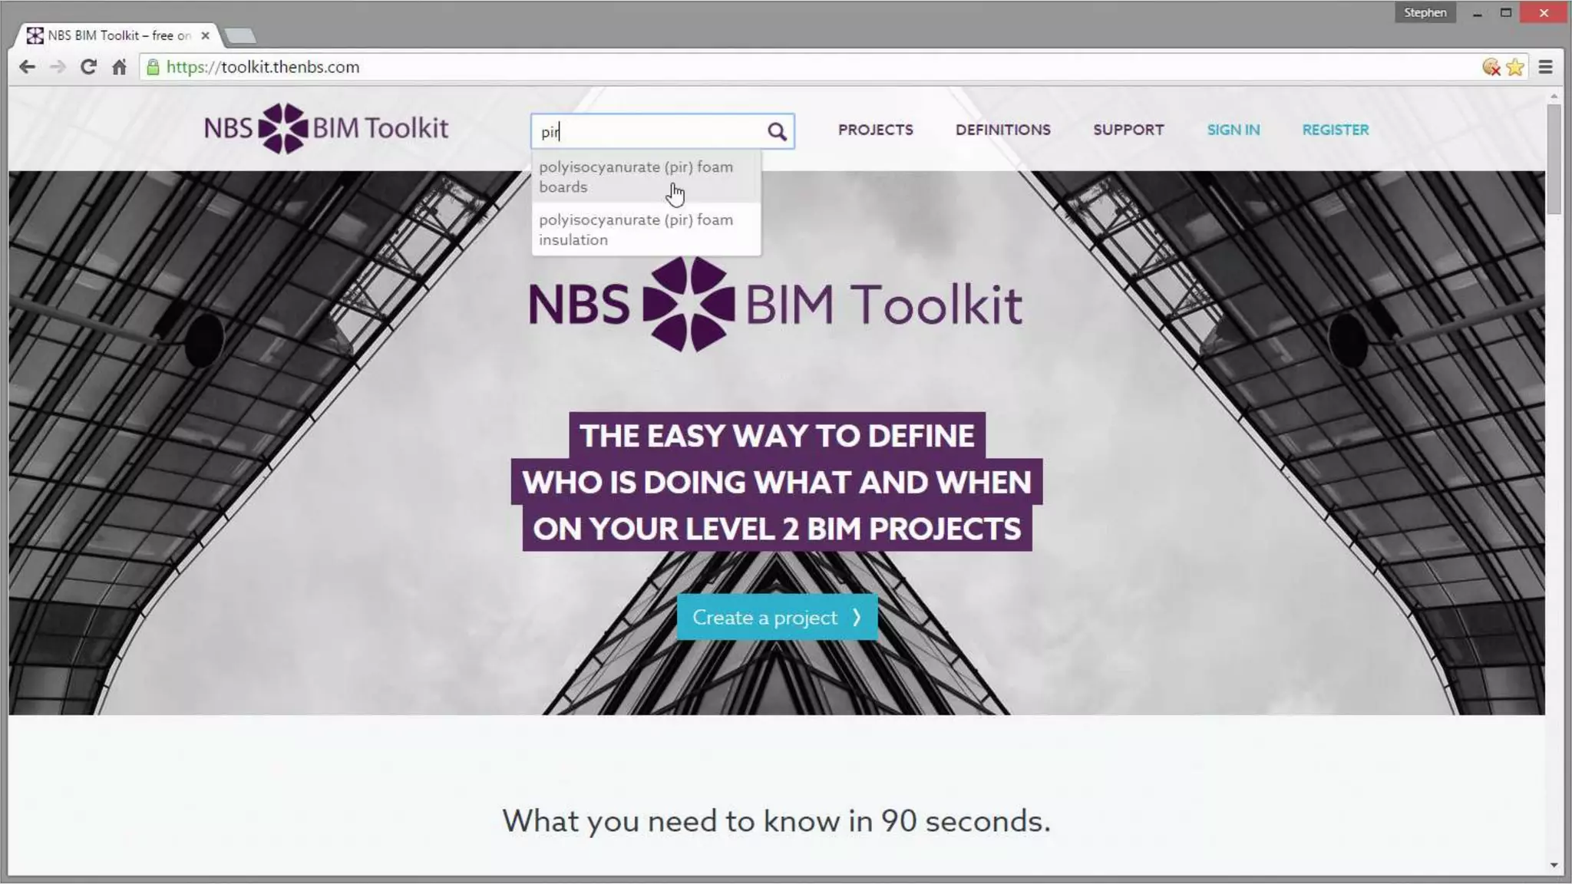Reload the page with refresh icon
1572x884 pixels.
88,67
